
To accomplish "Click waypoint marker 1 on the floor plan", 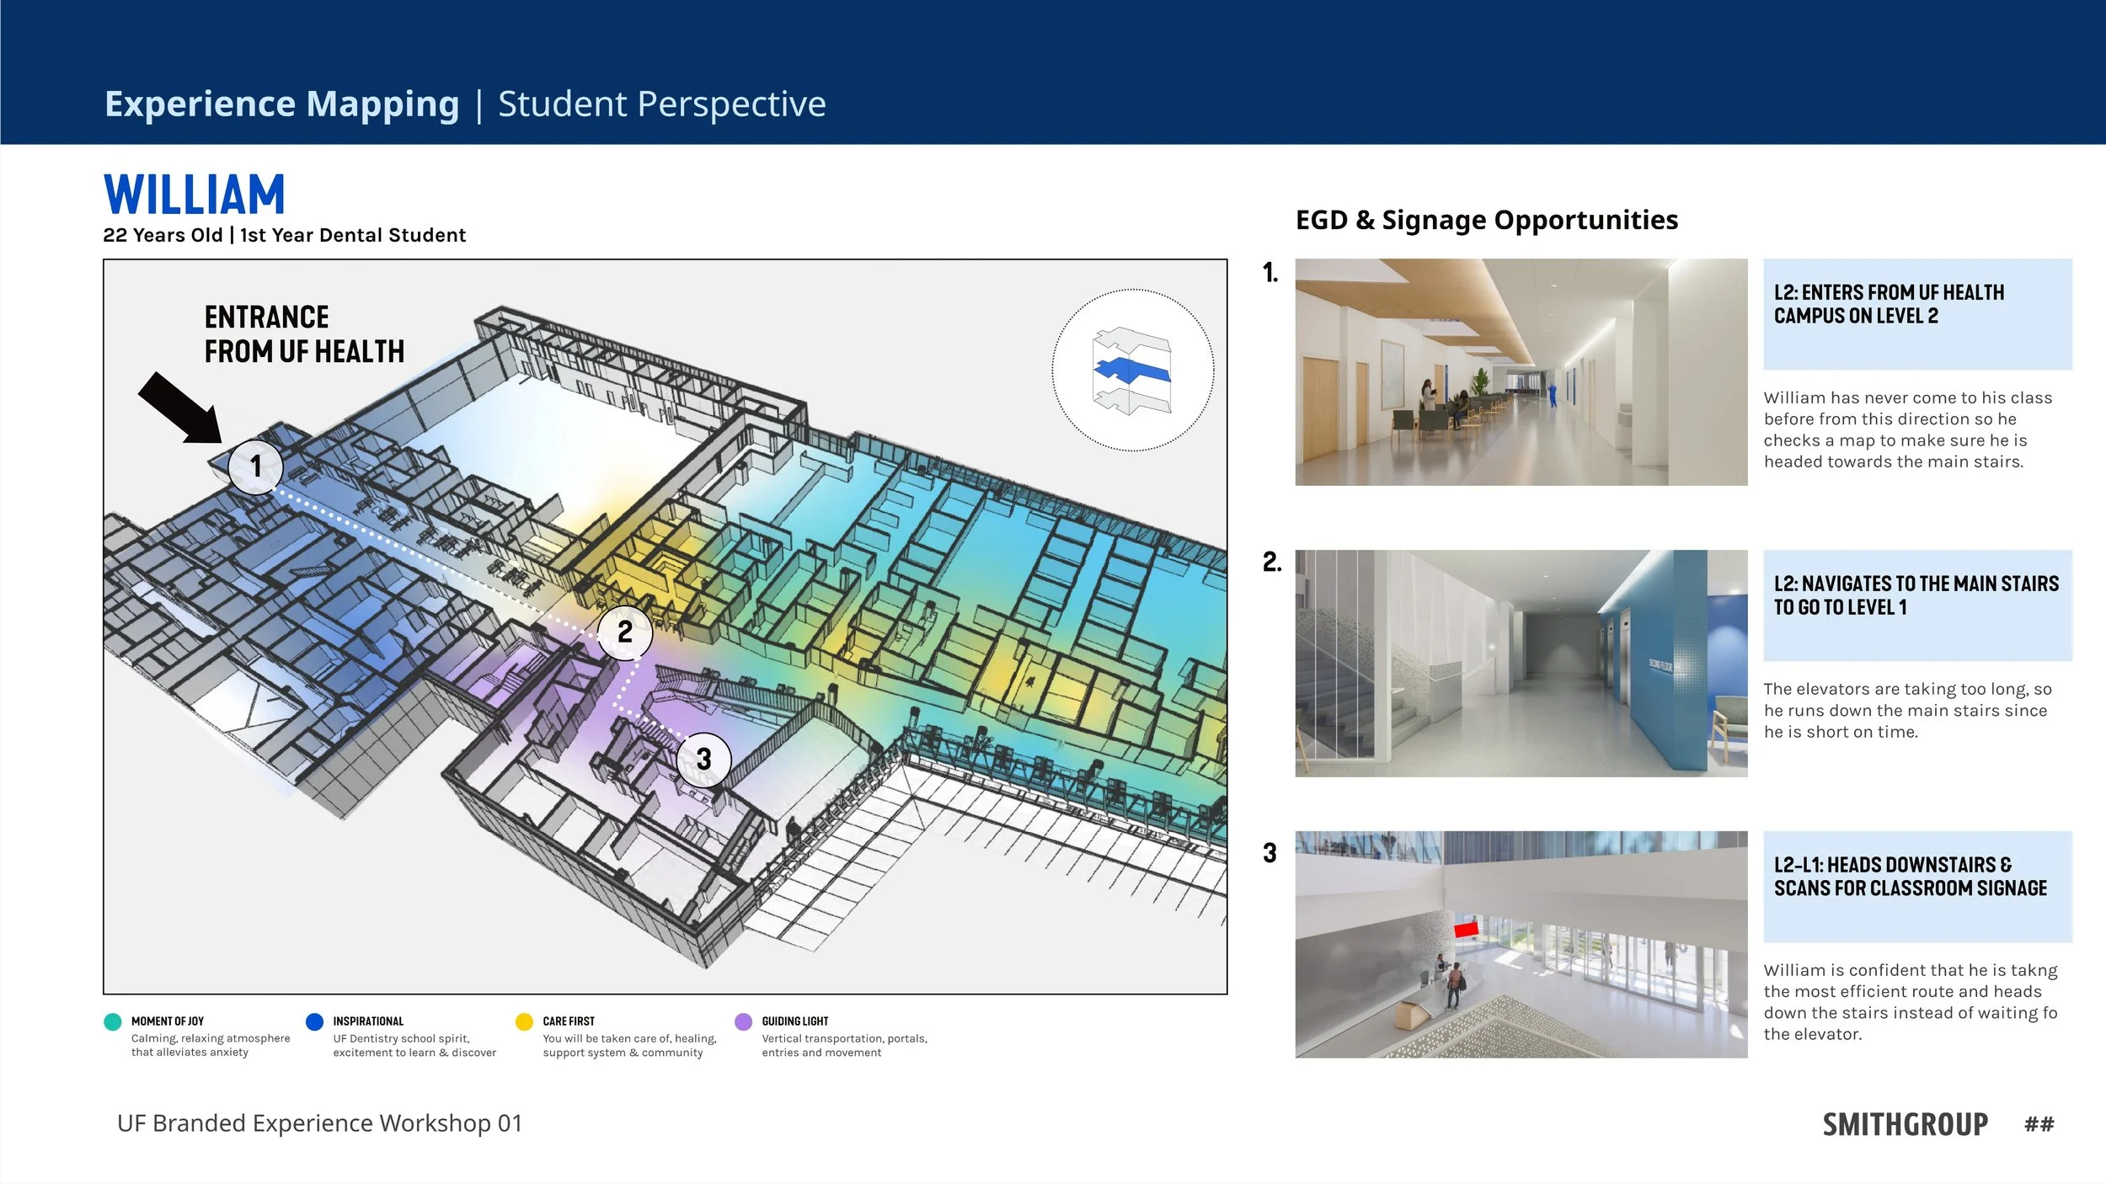I will point(255,467).
